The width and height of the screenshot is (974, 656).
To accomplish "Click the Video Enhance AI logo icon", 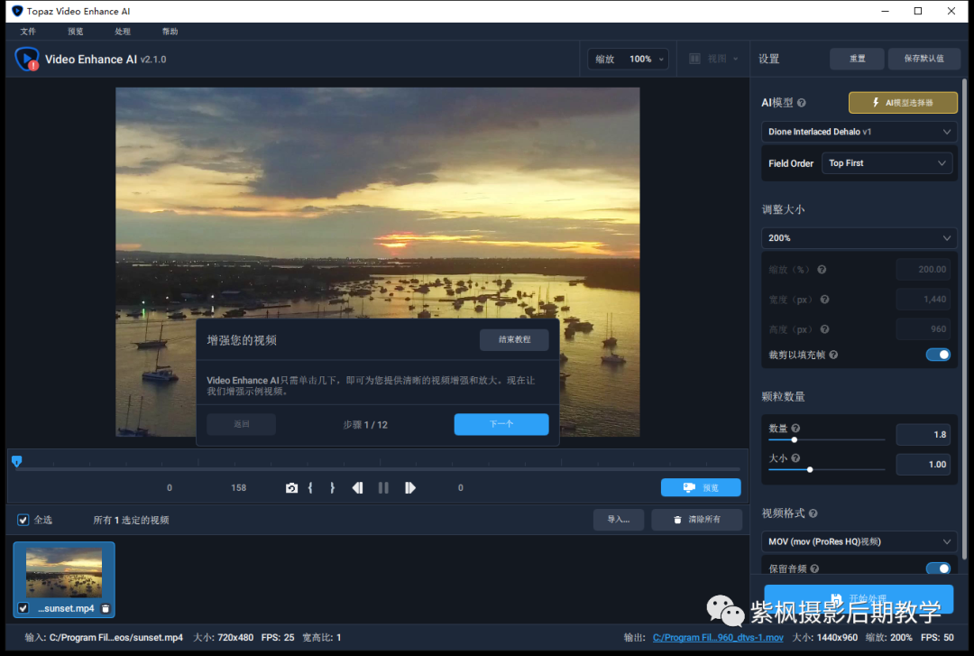I will click(27, 59).
